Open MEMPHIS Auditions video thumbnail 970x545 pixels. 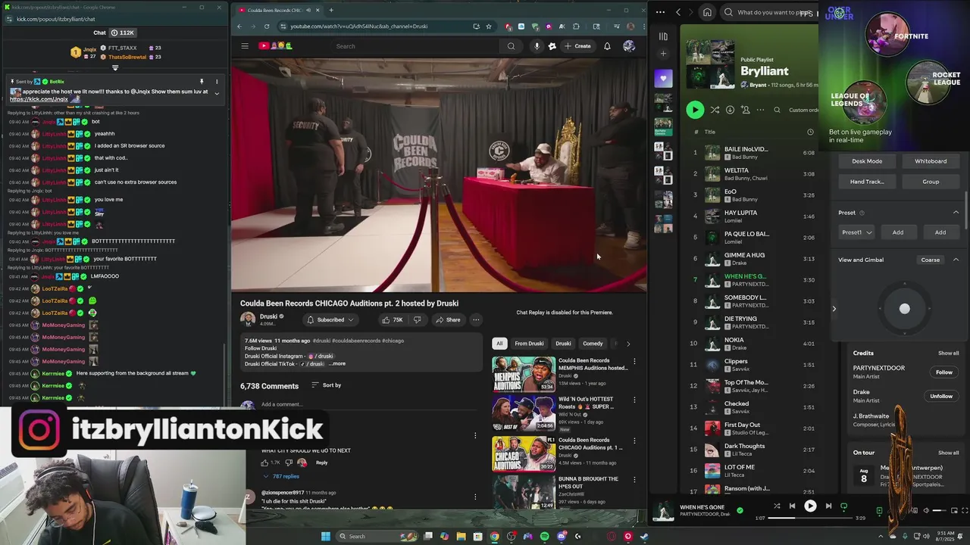click(x=524, y=374)
